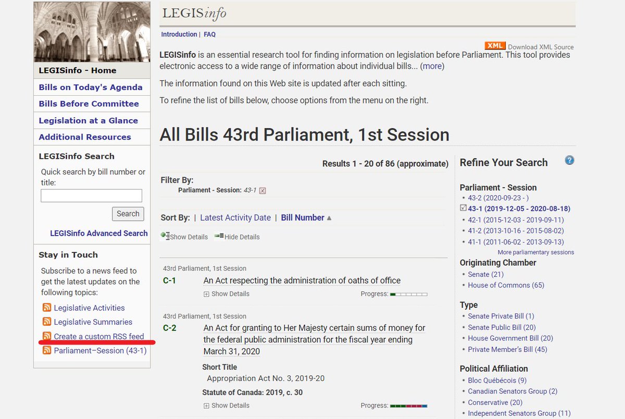Sort by Latest Activity Date
The width and height of the screenshot is (625, 419).
click(x=235, y=218)
